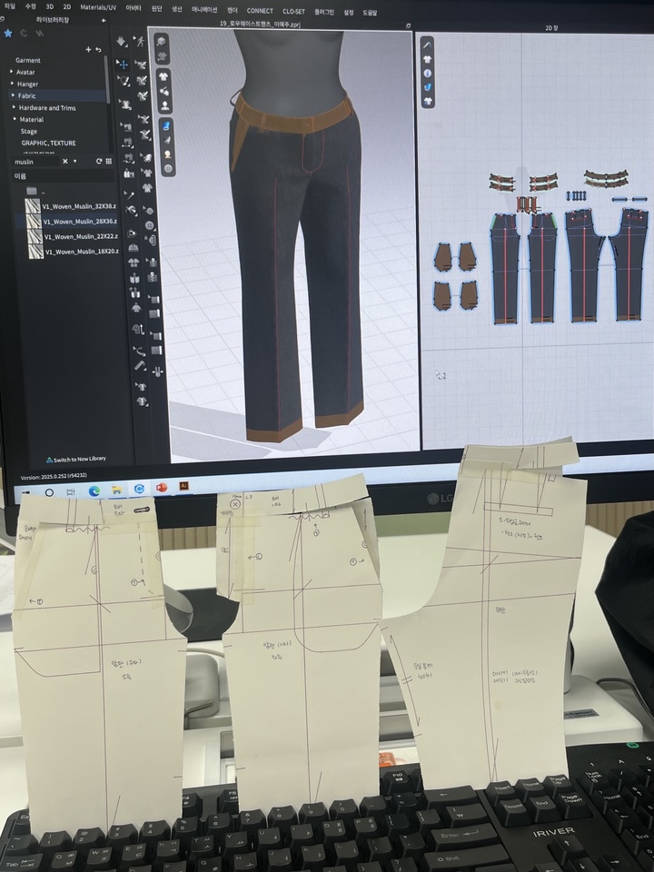The height and width of the screenshot is (872, 654).
Task: Select the V1_Woven_Muslin_32X38 fabric thumbnail
Action: point(33,205)
